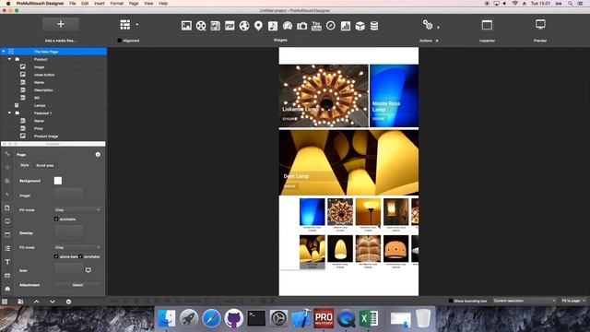This screenshot has width=590, height=332.
Task: Open the Background color swatch
Action: coord(58,181)
